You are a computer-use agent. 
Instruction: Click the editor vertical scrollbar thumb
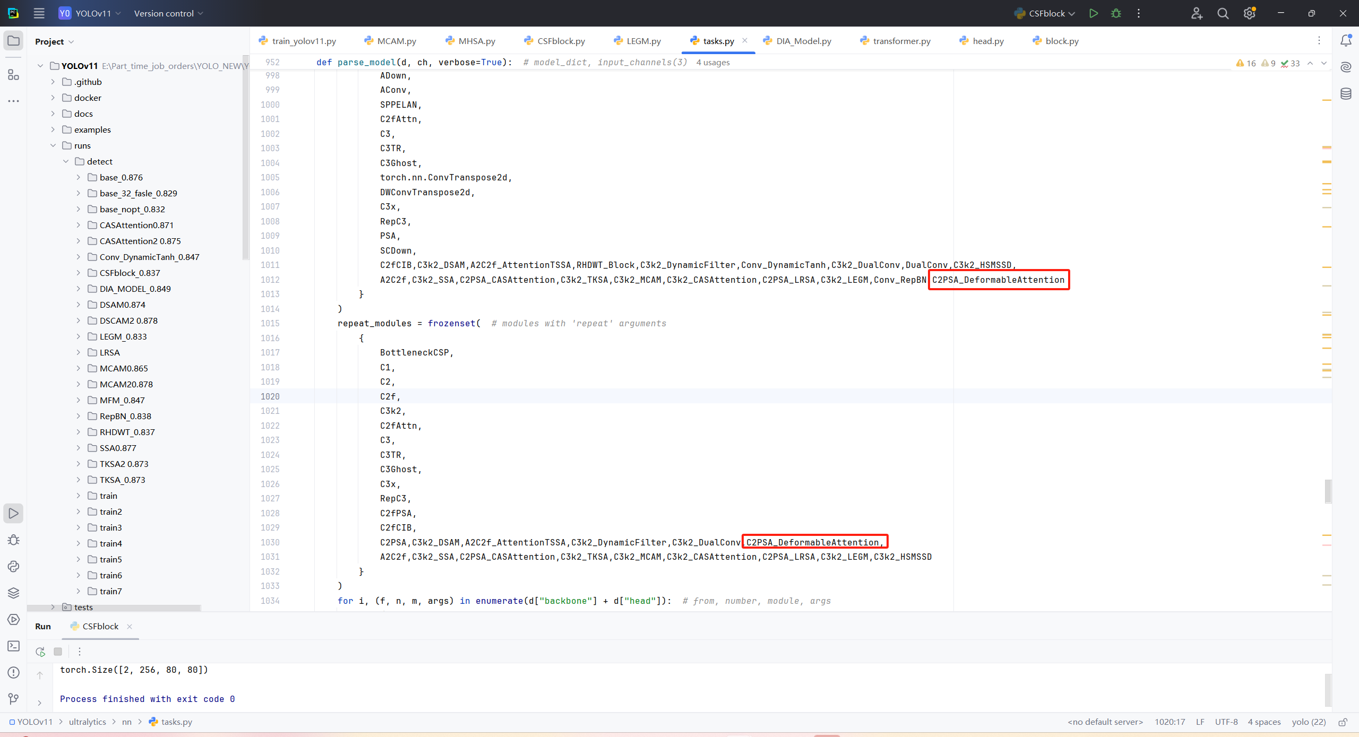coord(1328,491)
